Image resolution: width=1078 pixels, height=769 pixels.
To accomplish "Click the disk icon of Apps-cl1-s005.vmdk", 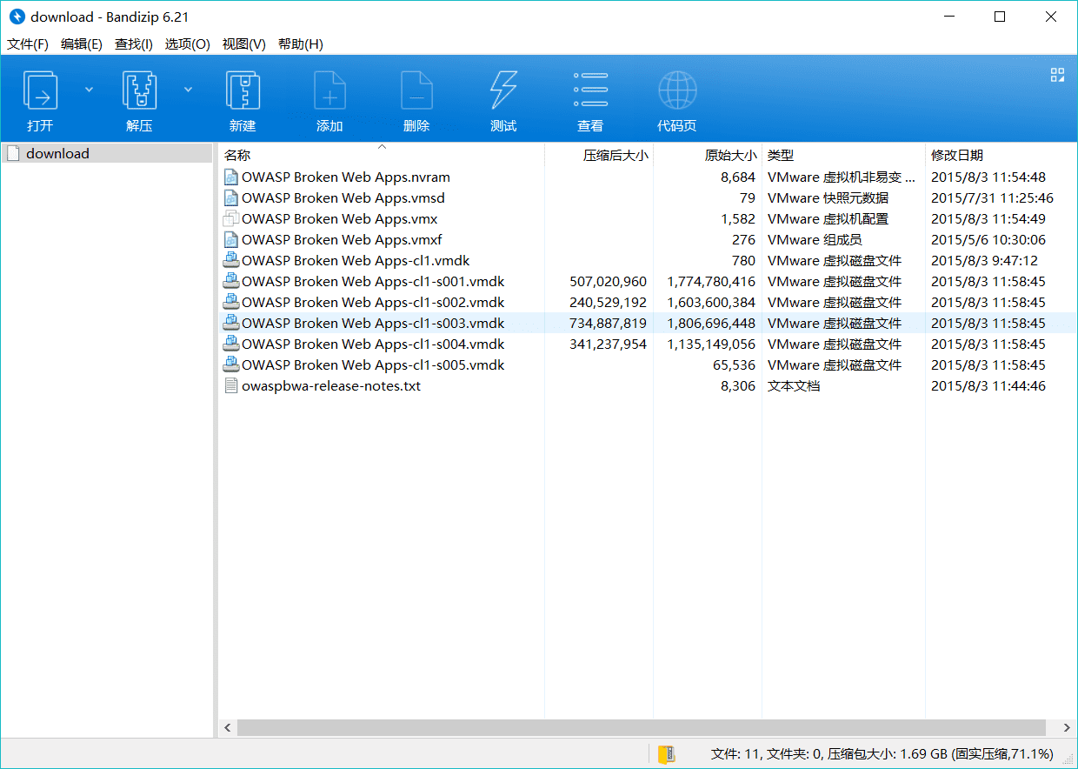I will pyautogui.click(x=230, y=364).
